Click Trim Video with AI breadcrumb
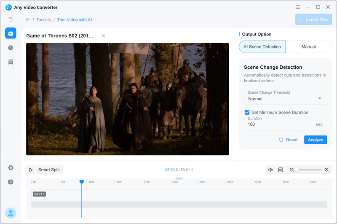 coord(75,20)
